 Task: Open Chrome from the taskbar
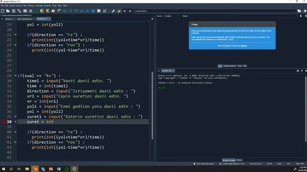coord(35,169)
